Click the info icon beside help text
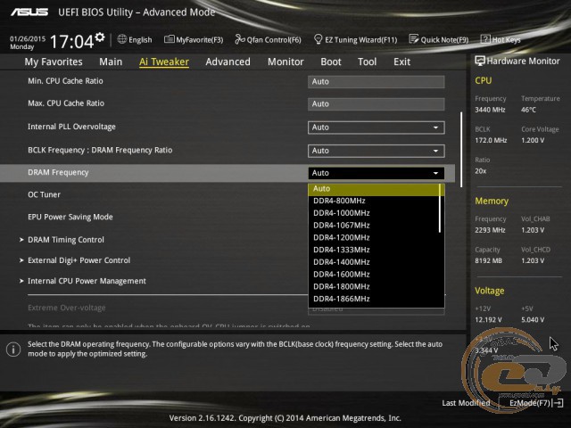Image resolution: width=571 pixels, height=428 pixels. 13,350
